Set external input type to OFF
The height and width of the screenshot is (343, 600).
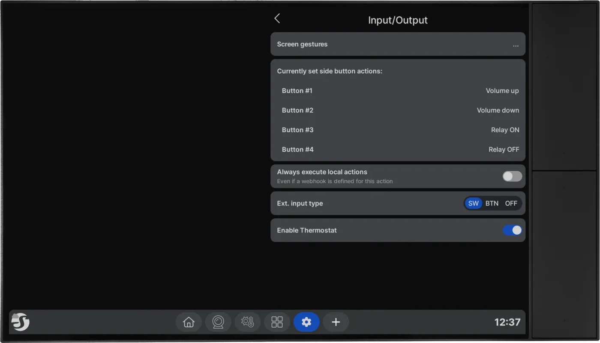[x=511, y=203]
